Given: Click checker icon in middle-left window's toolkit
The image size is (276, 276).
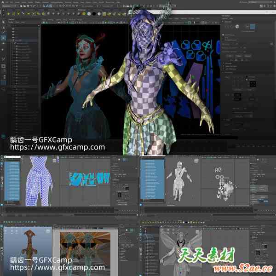Looking at the screenshot, I should coord(126,189).
